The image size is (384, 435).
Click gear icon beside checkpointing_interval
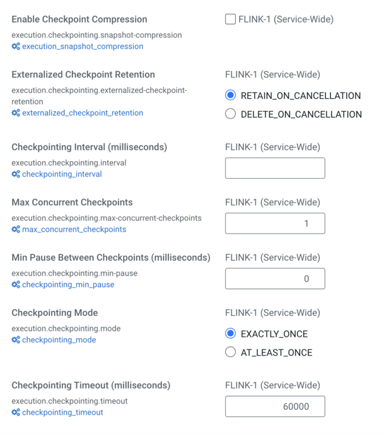(16, 174)
